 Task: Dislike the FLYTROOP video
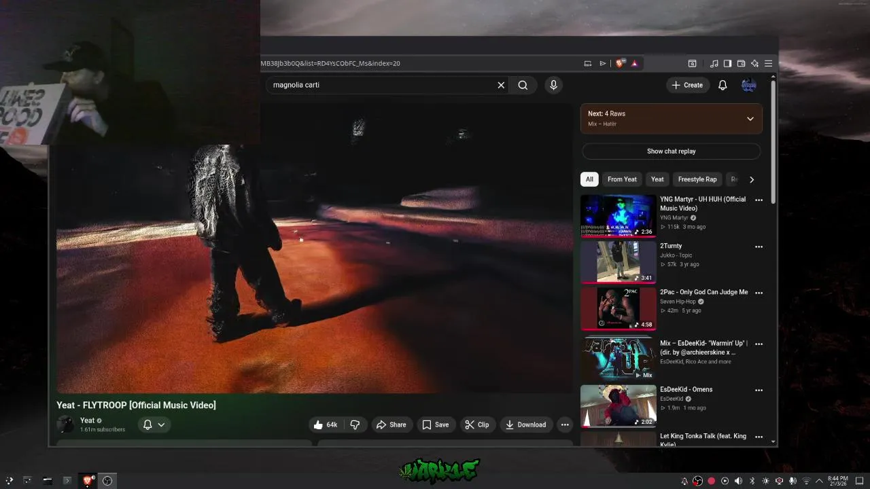355,424
